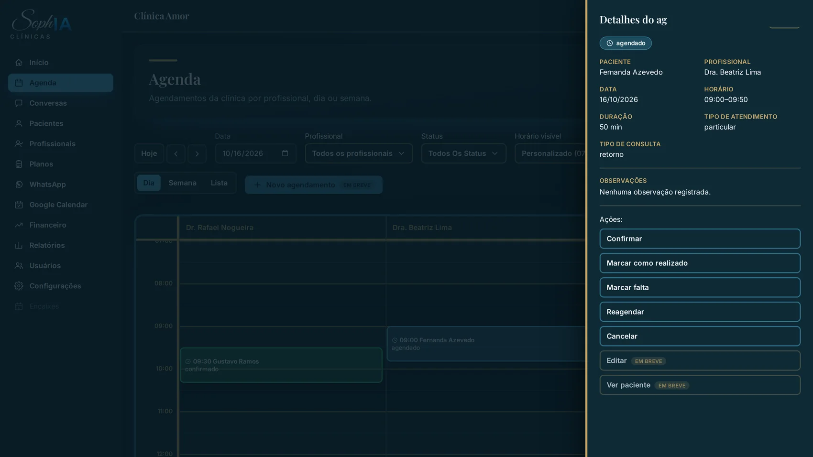This screenshot has height=457, width=813.
Task: Open Agenda in the sidebar menu
Action: (x=61, y=83)
